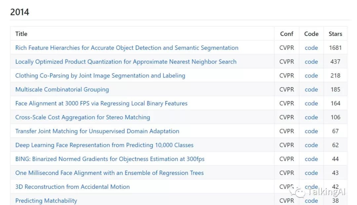Click code link in the Clothing Co-Parsing row

click(x=311, y=76)
